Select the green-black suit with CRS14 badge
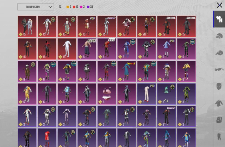The width and height of the screenshot is (225, 147). point(186,49)
